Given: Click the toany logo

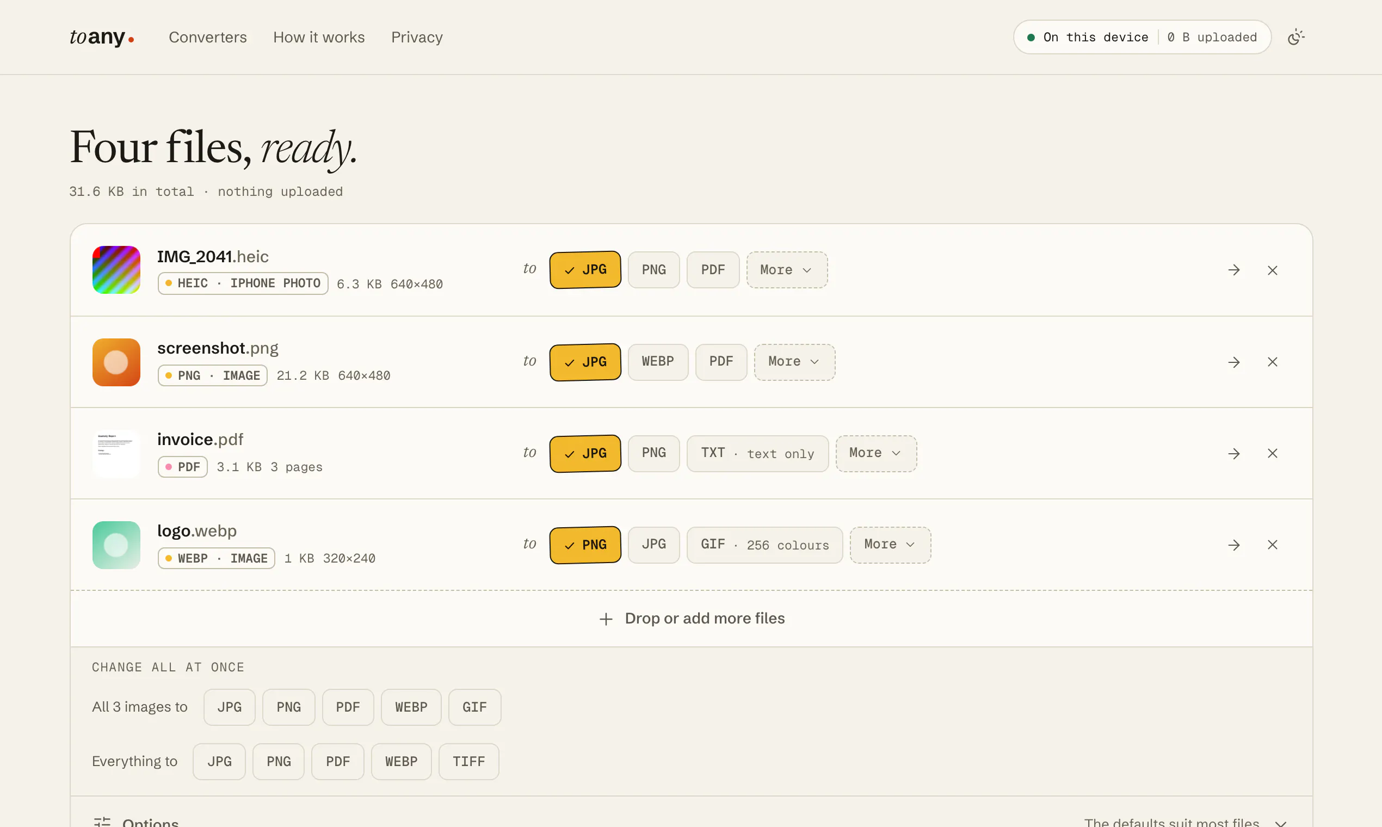Looking at the screenshot, I should tap(102, 37).
